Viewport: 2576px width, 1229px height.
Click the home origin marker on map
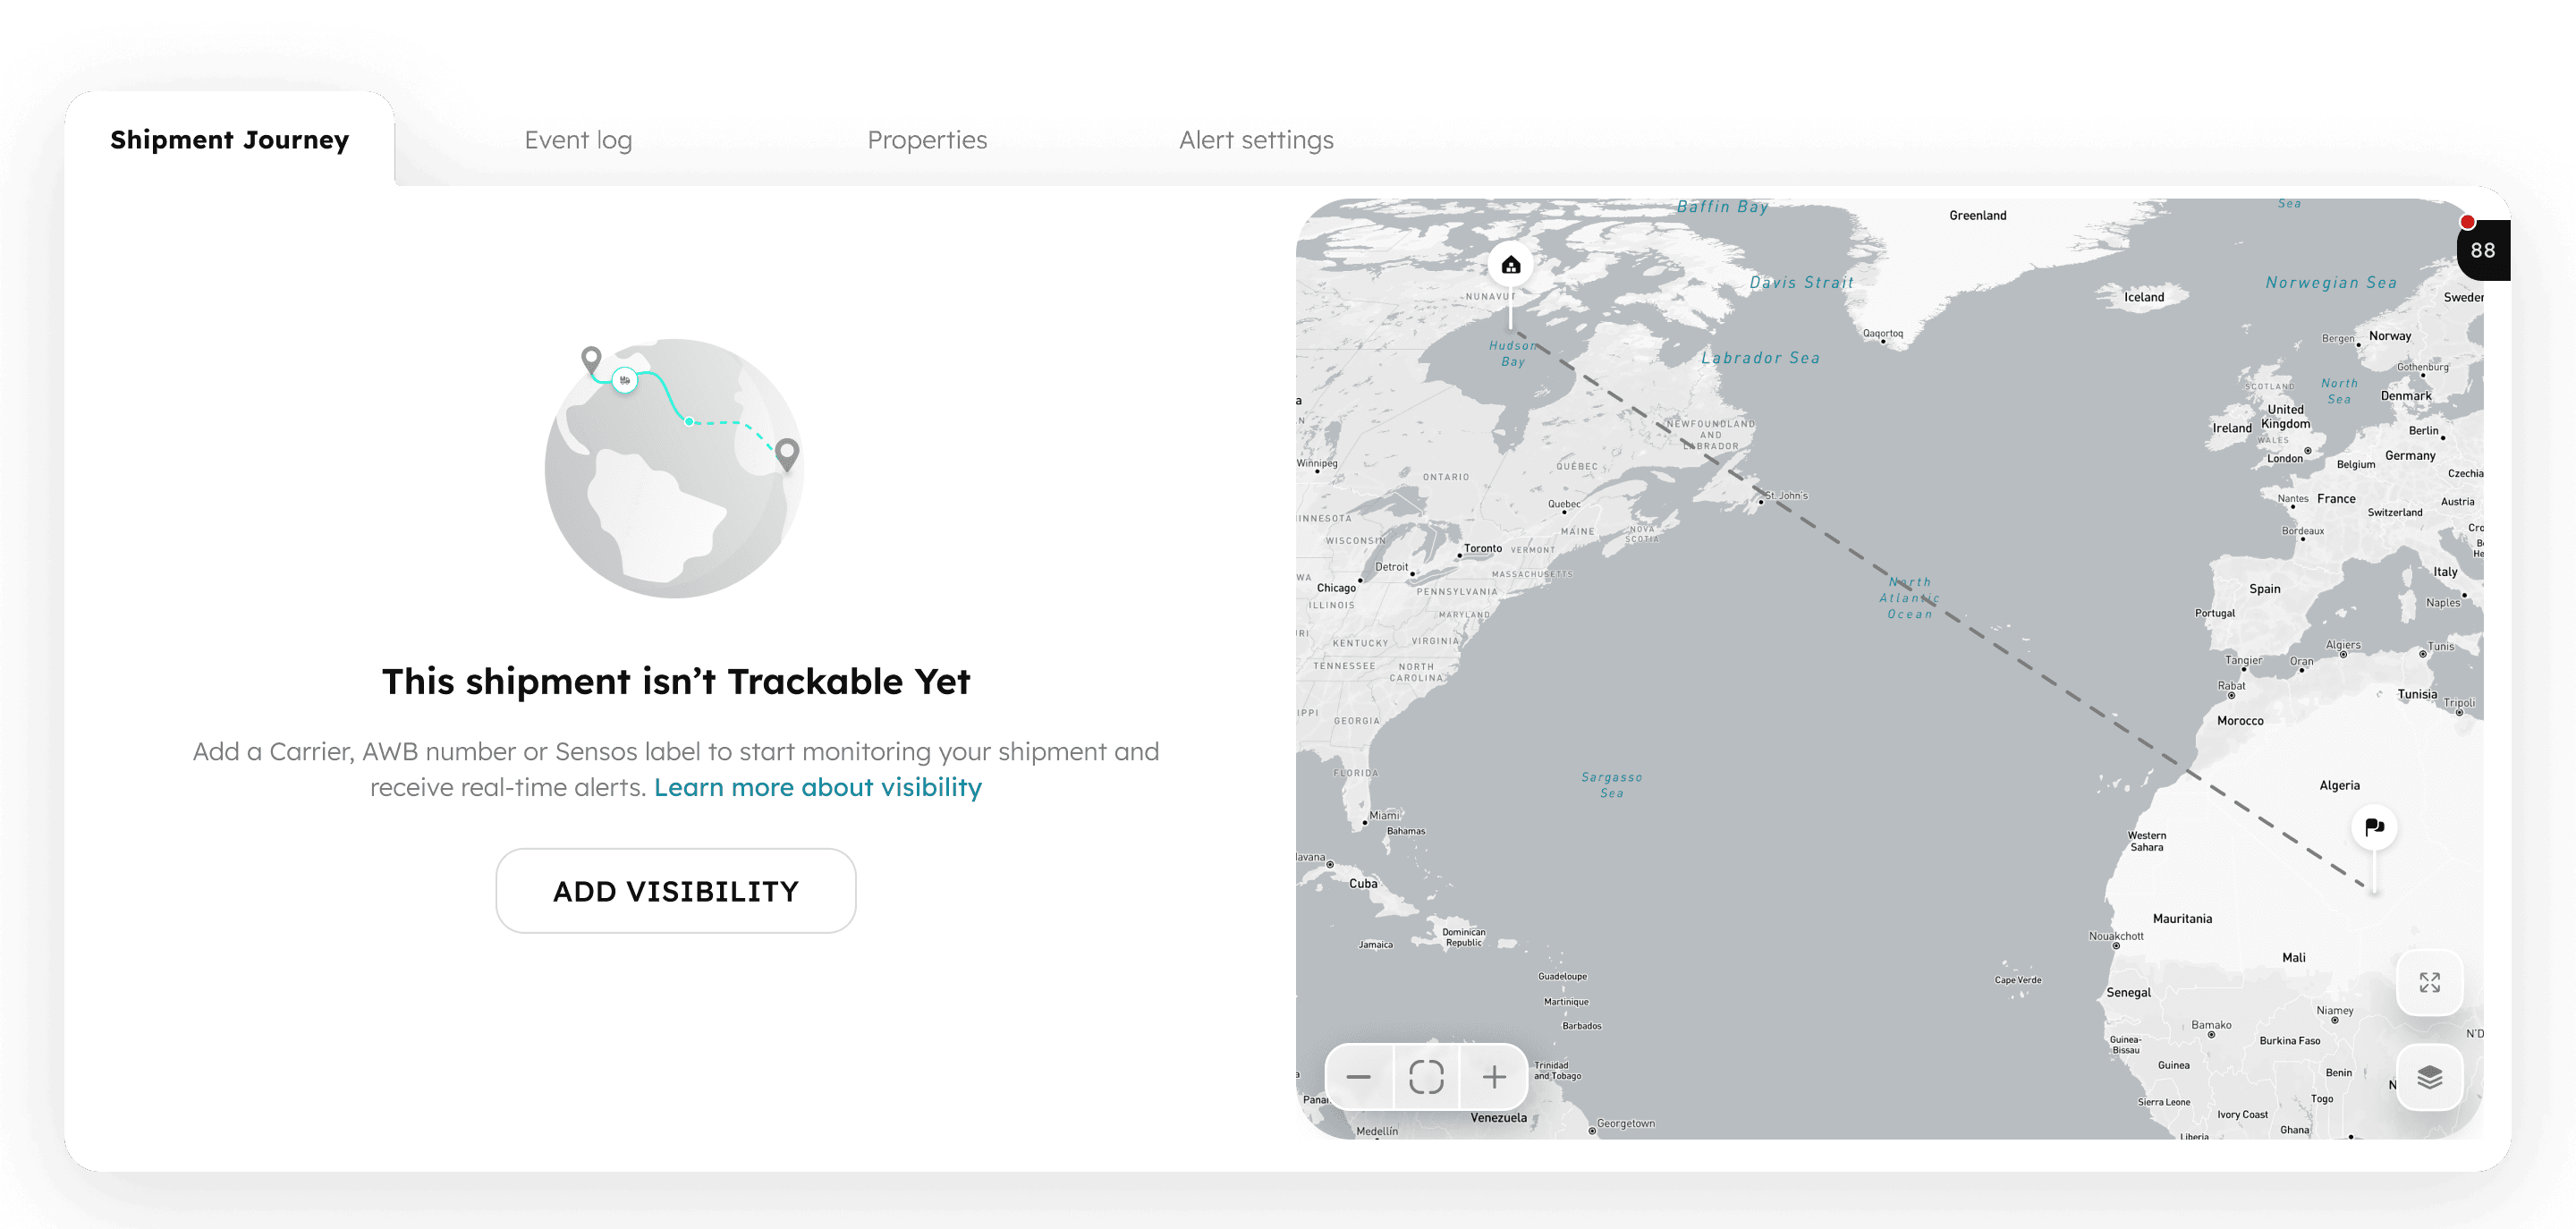[x=1510, y=265]
